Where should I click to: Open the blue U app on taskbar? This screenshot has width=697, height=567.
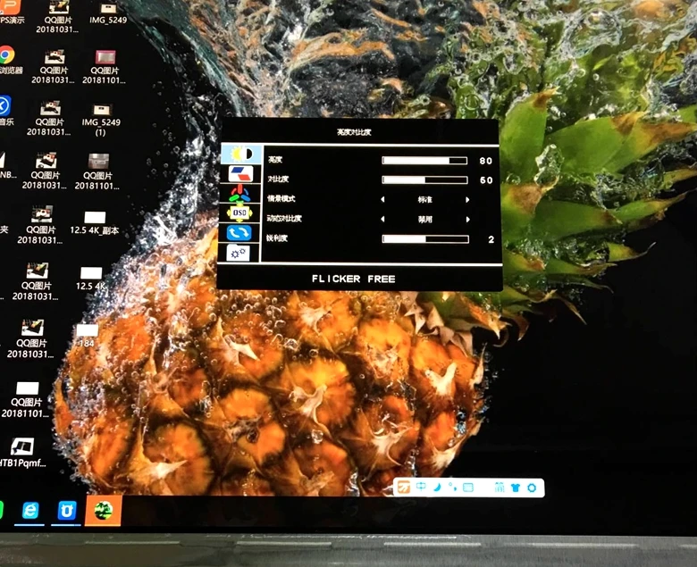[66, 511]
